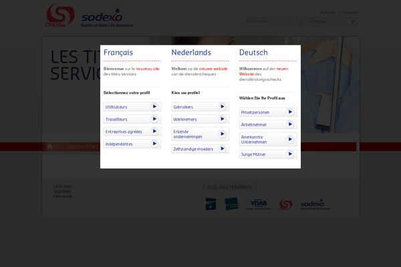Click the 'nouveau site' red text
This screenshot has height=267, width=401.
[x=148, y=69]
